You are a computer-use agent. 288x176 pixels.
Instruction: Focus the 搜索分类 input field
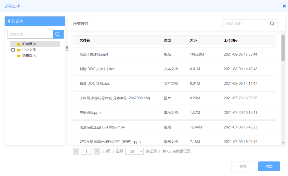point(30,34)
